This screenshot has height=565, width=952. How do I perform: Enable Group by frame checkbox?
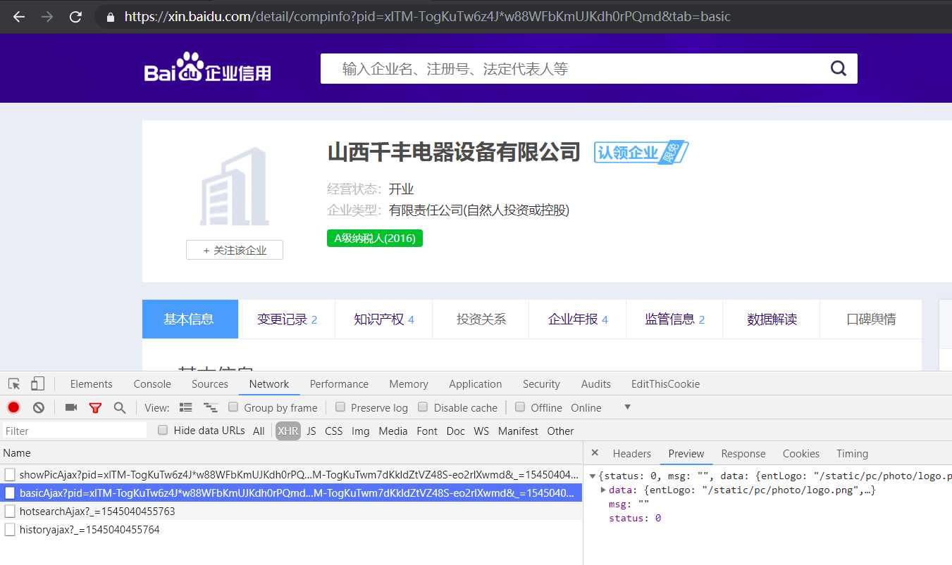[x=233, y=407]
